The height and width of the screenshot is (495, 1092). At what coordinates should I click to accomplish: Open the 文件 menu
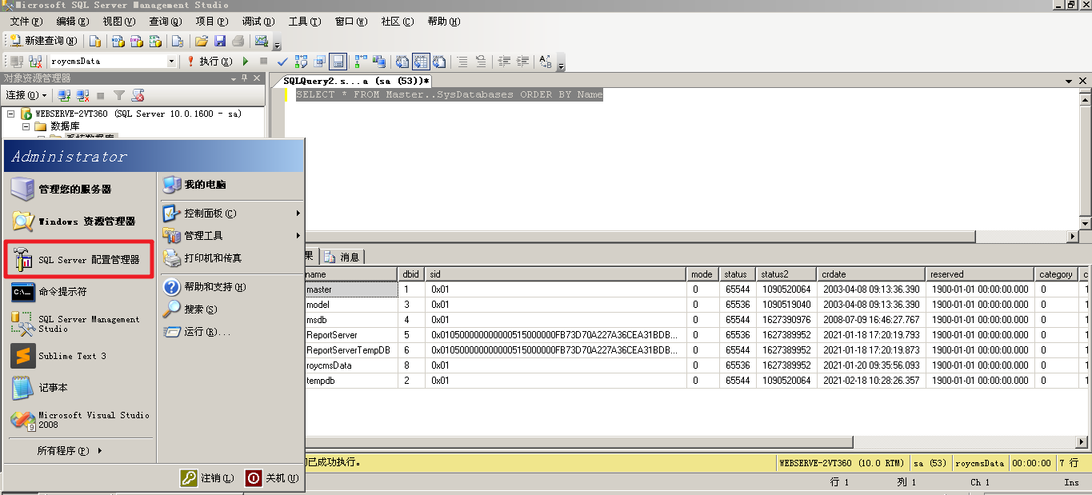click(26, 22)
